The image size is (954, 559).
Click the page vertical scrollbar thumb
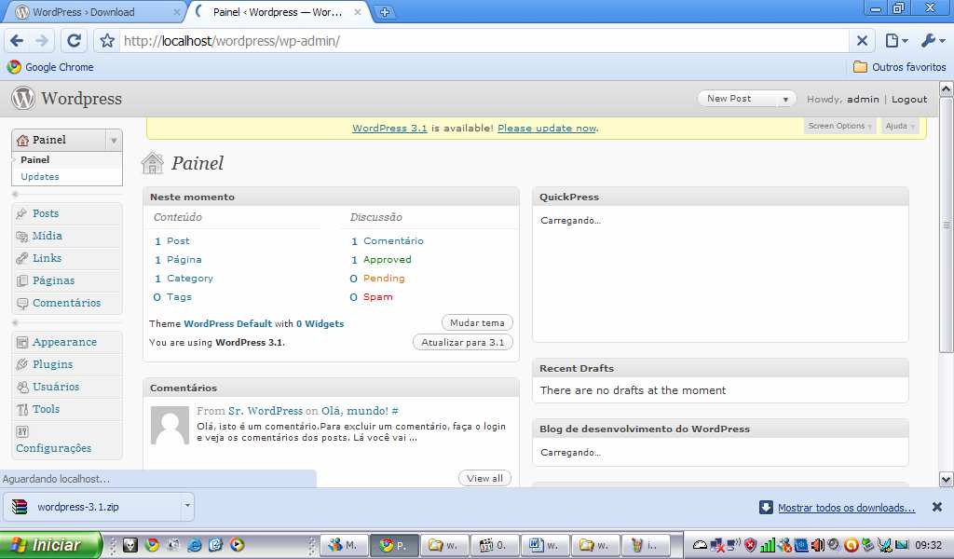(x=947, y=225)
